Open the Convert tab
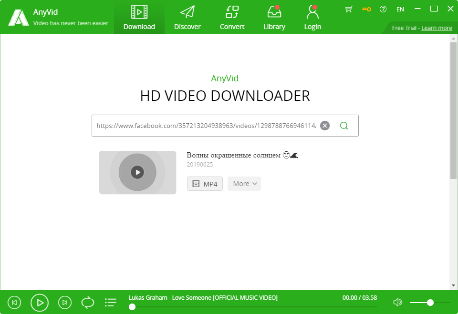Image resolution: width=458 pixels, height=314 pixels. [x=232, y=17]
